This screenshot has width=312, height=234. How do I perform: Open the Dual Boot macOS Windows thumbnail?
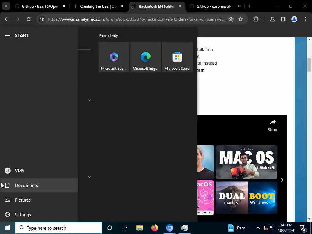[246, 197]
